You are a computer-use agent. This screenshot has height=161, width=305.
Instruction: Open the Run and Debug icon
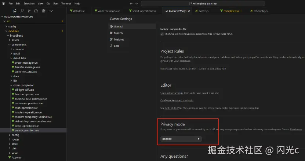point(44,11)
